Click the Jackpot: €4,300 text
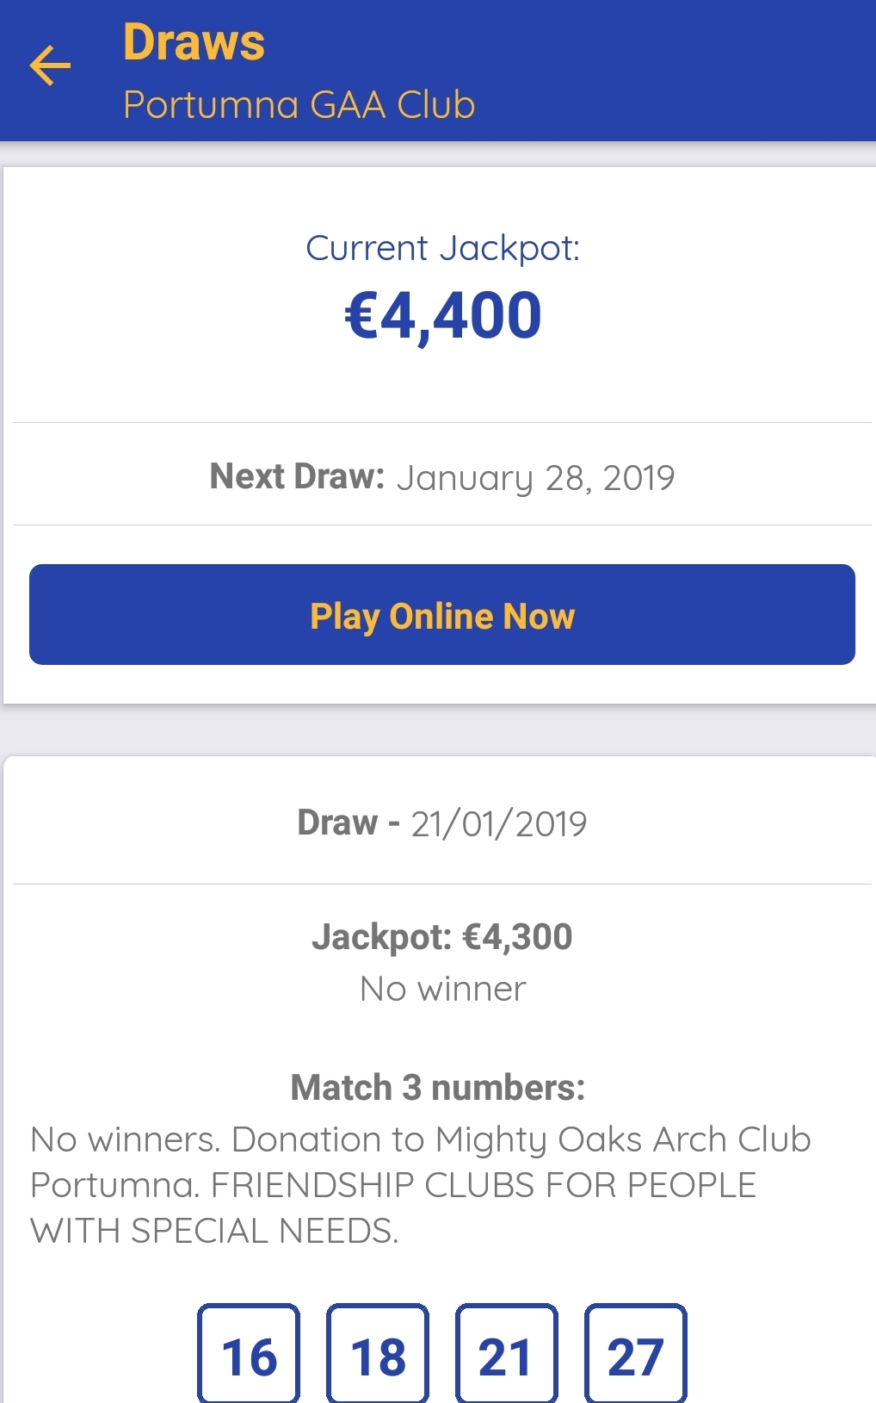 coord(442,936)
